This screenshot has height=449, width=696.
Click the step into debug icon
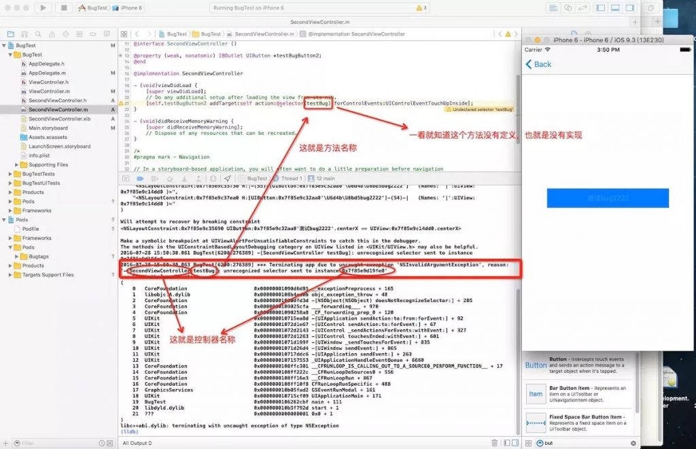(x=184, y=178)
